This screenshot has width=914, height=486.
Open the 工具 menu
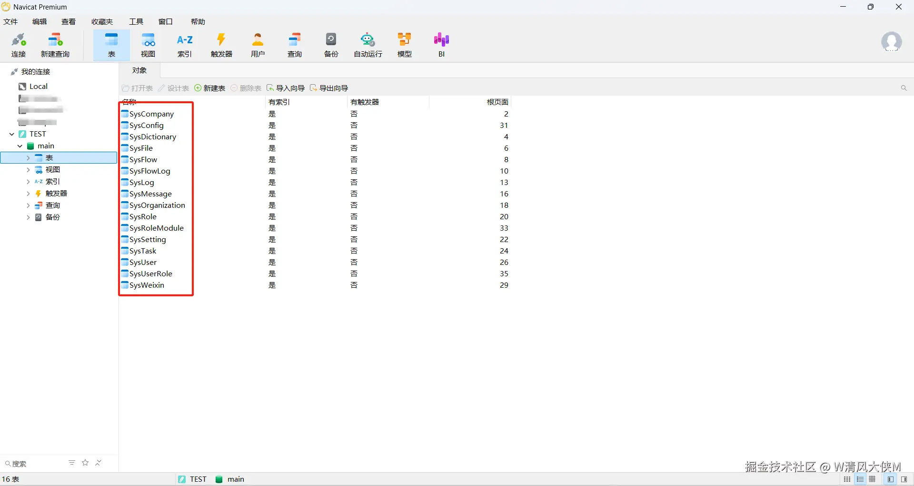click(x=136, y=22)
